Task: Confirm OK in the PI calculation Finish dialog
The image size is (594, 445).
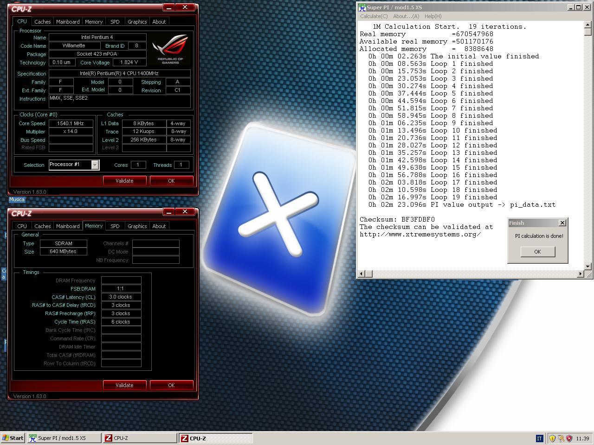Action: tap(537, 252)
